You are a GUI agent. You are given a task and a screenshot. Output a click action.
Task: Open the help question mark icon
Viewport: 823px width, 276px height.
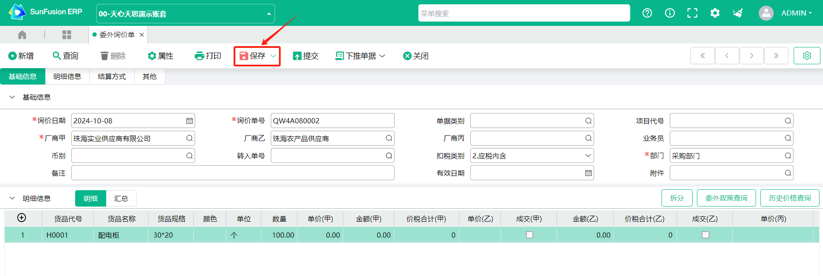click(647, 13)
